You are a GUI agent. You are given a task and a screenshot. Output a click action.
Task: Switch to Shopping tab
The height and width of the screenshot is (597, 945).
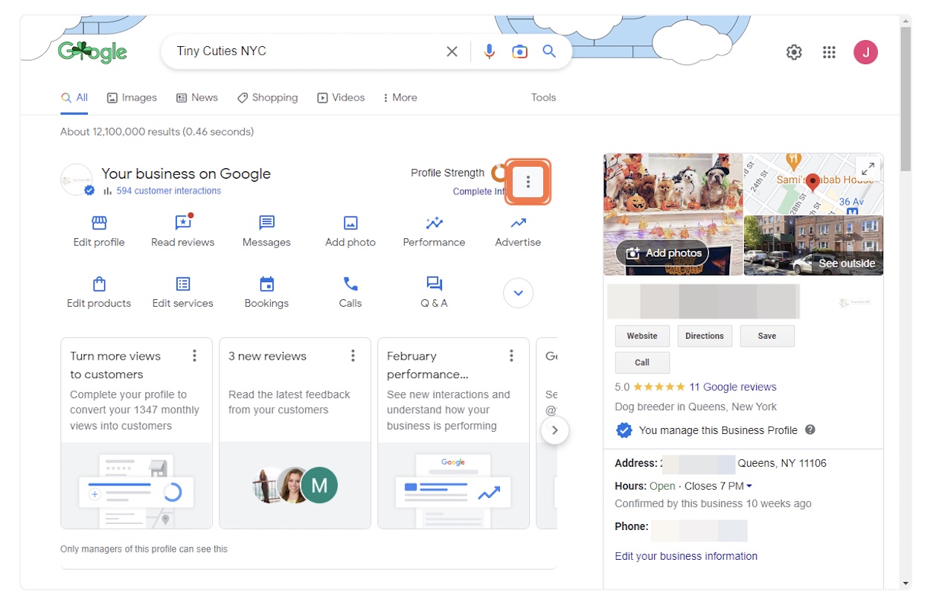pos(267,98)
